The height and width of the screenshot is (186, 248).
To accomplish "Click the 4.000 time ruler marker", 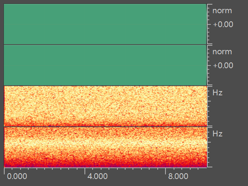I will tap(98, 176).
